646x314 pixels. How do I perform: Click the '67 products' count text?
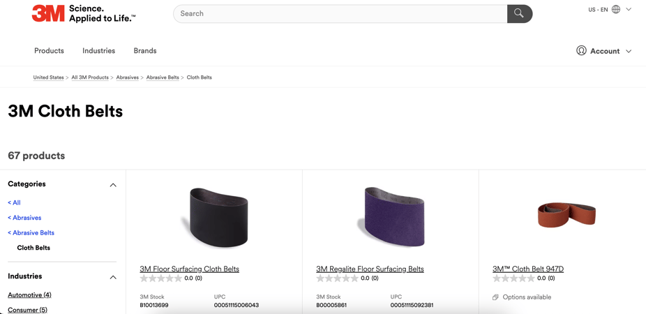36,156
